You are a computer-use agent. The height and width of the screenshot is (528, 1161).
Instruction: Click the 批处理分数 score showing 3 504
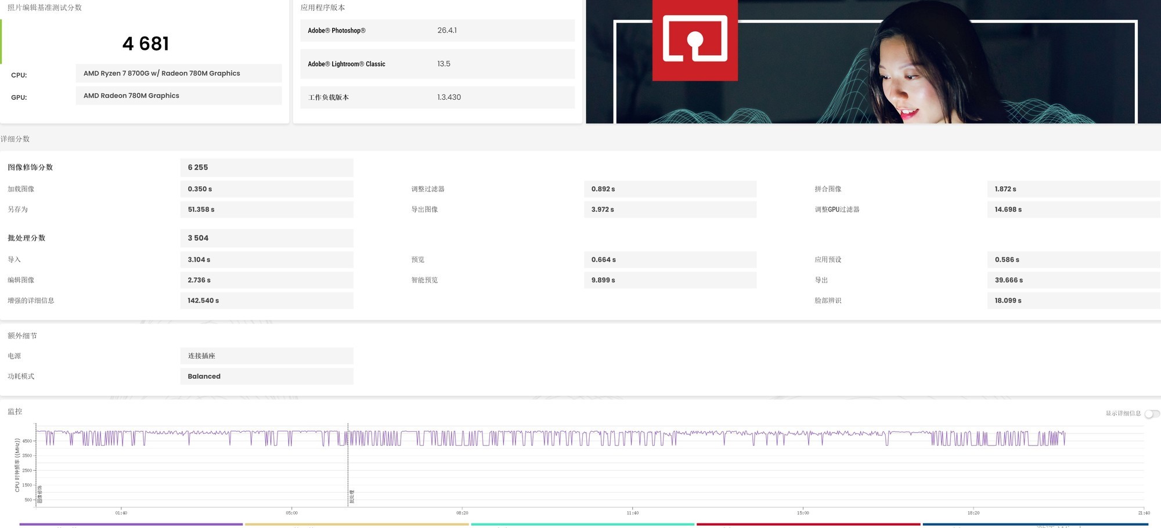pyautogui.click(x=266, y=238)
